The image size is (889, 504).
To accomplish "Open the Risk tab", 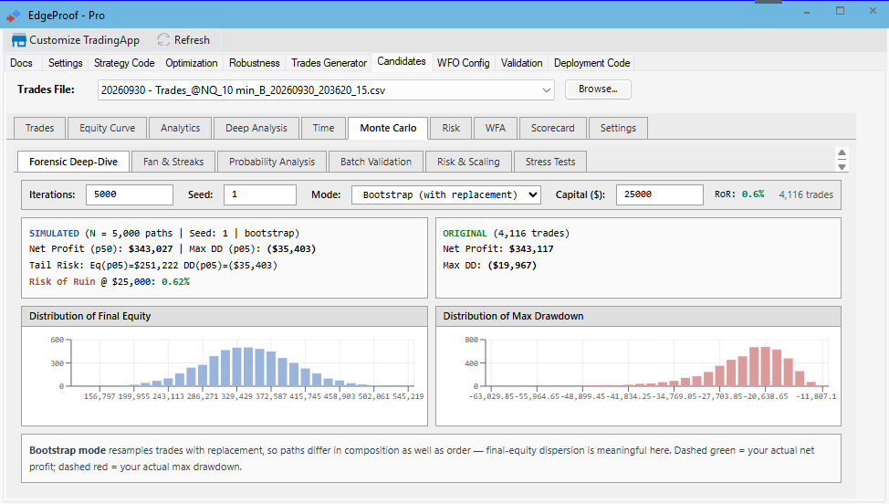I will pos(451,128).
